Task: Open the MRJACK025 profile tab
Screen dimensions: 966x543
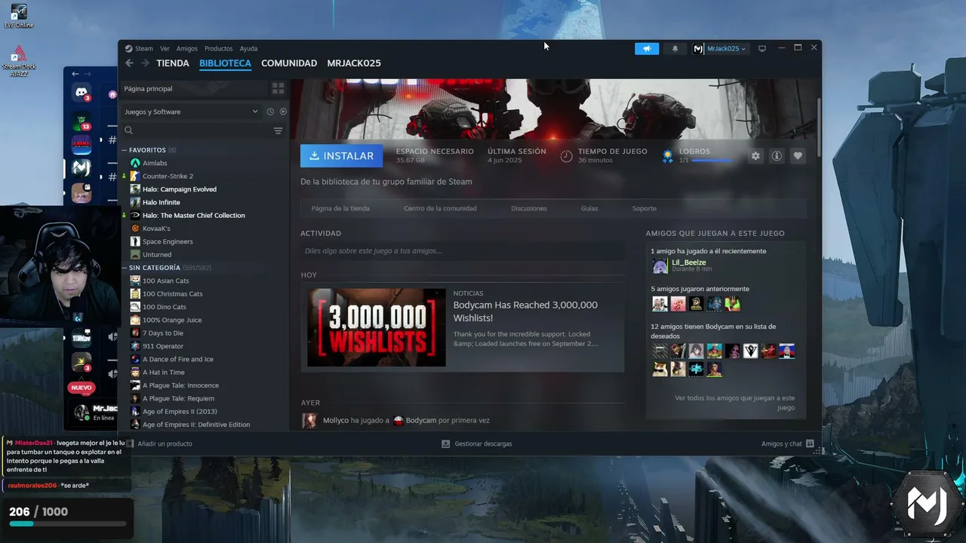Action: click(x=354, y=63)
